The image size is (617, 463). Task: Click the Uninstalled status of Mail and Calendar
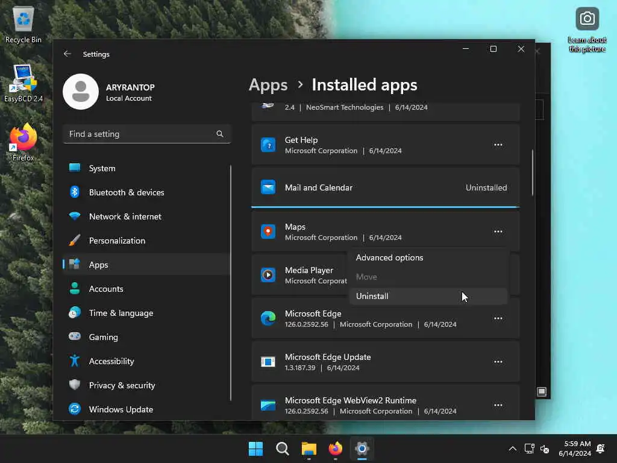pos(486,187)
